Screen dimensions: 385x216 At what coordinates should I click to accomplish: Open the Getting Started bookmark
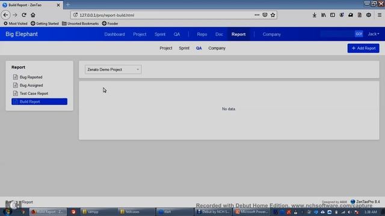tap(45, 23)
